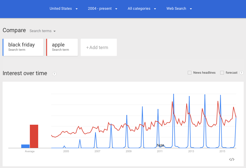This screenshot has height=168, width=246.
Task: Click the blue color stripe on black friday card
Action: tap(3, 47)
